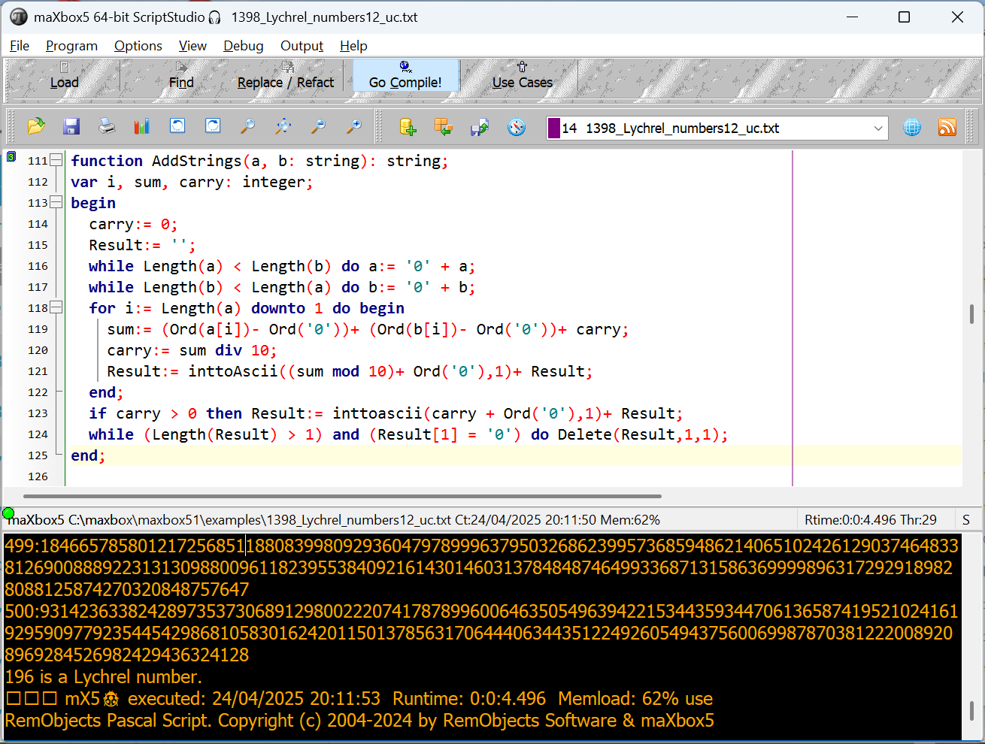985x744 pixels.
Task: Click the 'S' status bar panel
Action: pyautogui.click(x=966, y=520)
